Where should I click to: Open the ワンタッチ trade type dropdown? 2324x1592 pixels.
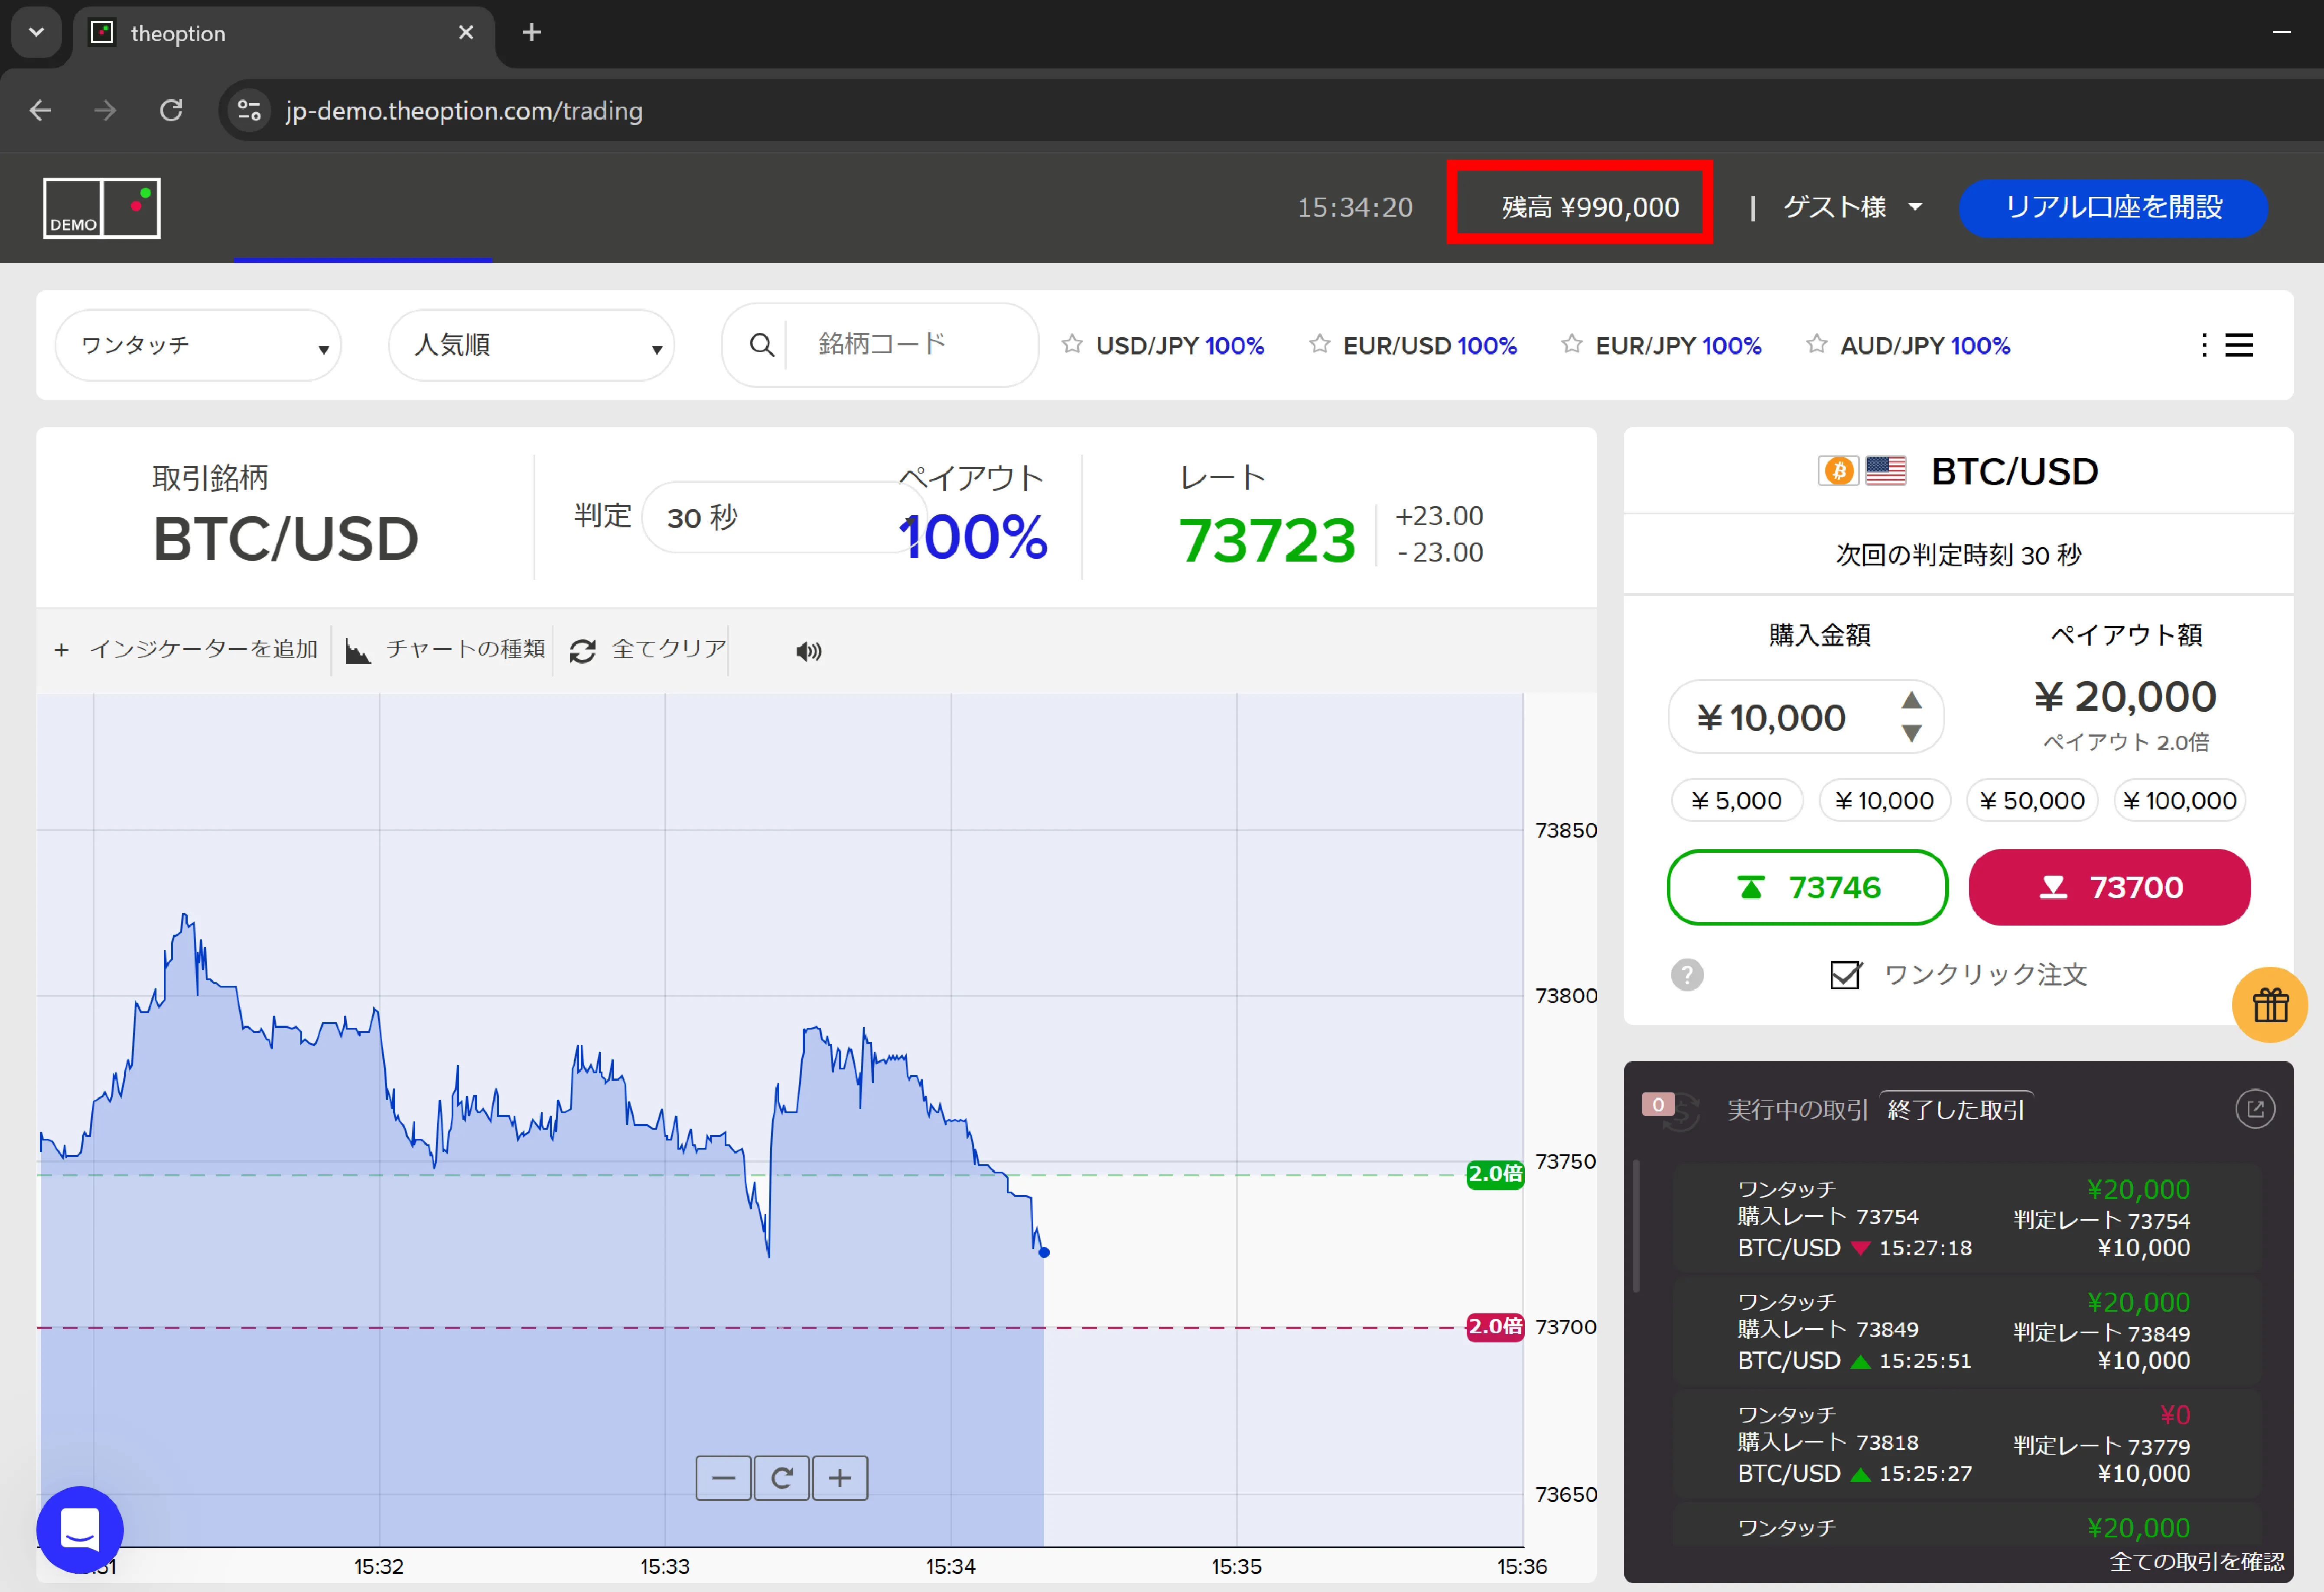coord(198,346)
